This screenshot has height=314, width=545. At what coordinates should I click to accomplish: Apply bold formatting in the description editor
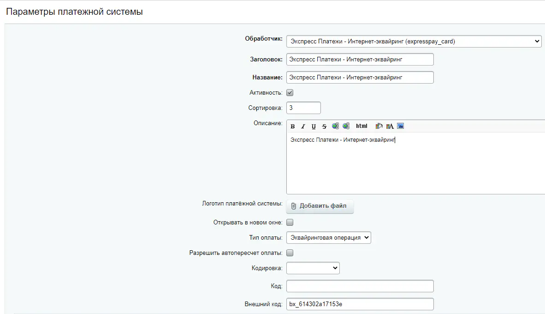tap(293, 126)
